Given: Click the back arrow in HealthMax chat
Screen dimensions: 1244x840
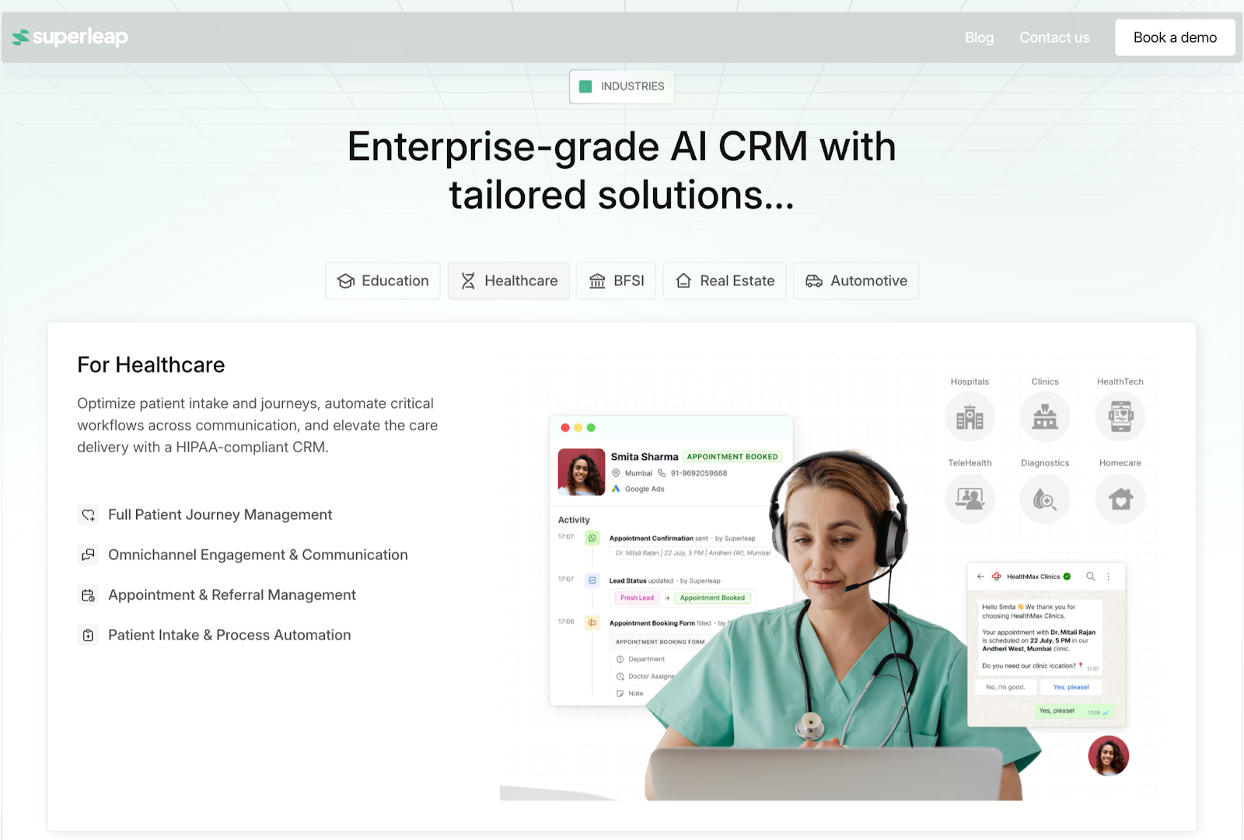Looking at the screenshot, I should 980,577.
